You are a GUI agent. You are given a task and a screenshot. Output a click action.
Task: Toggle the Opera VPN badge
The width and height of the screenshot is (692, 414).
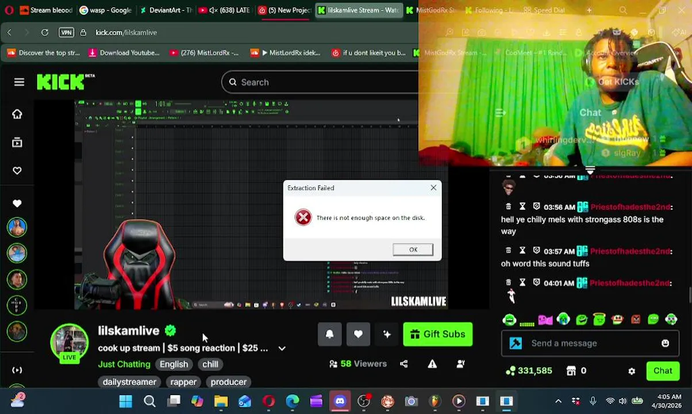click(66, 32)
